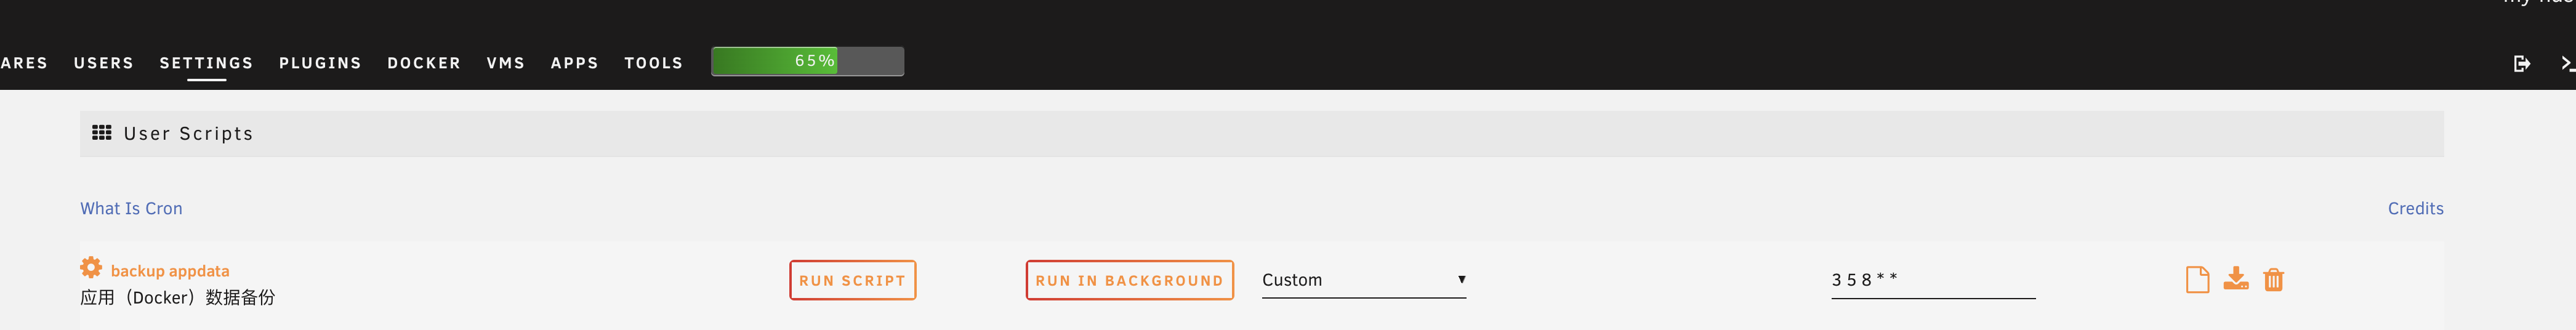2576x330 pixels.
Task: Click the blank page icon for backup appdata
Action: click(2197, 280)
